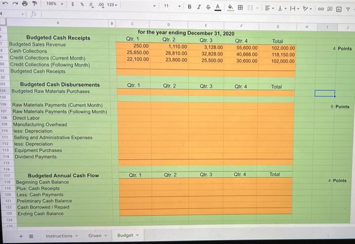
Task: Toggle italic formatting
Action: pyautogui.click(x=199, y=7)
